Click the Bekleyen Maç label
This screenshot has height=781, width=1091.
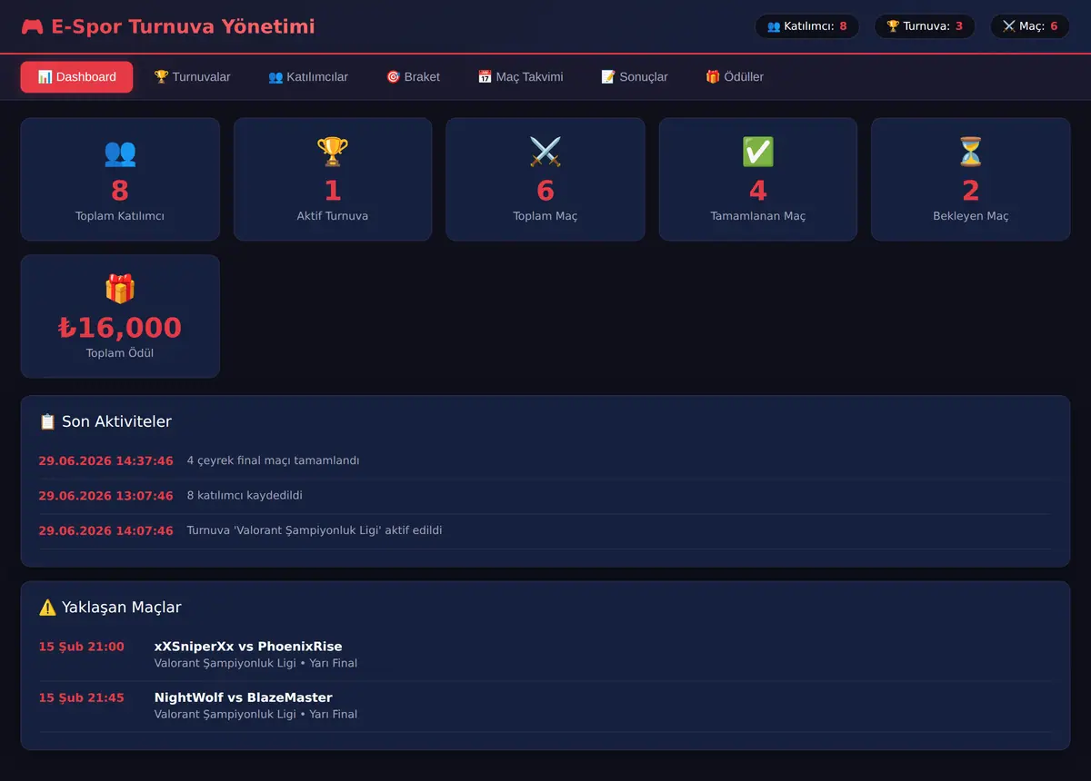tap(971, 216)
